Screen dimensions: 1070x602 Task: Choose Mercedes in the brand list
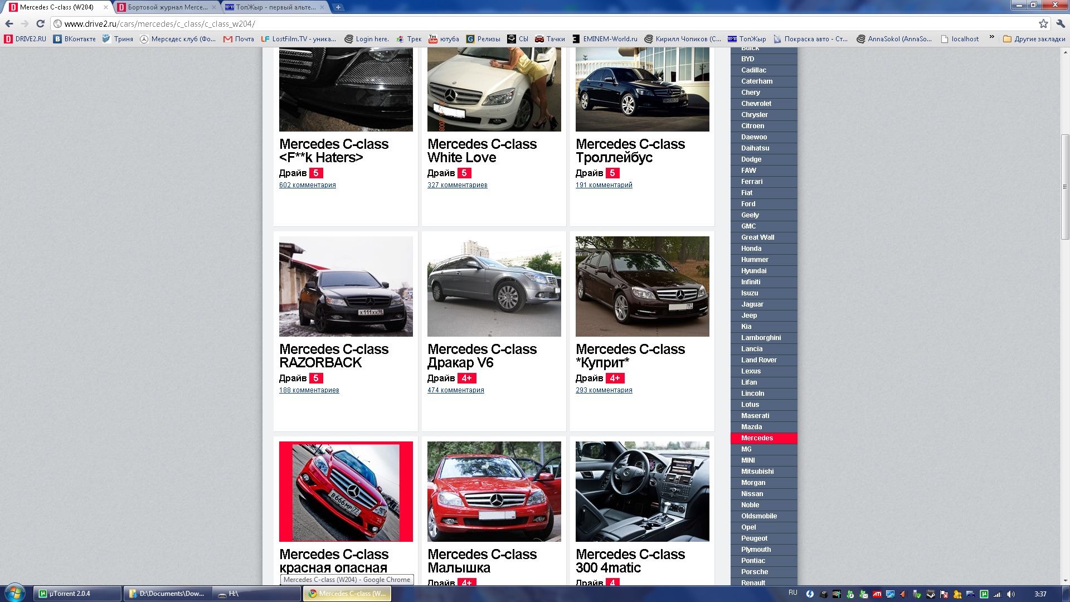click(x=763, y=438)
